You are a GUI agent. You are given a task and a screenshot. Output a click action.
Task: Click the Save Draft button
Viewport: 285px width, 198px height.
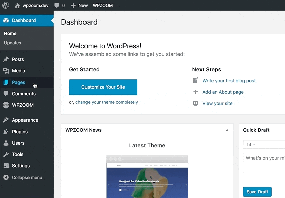(x=257, y=192)
